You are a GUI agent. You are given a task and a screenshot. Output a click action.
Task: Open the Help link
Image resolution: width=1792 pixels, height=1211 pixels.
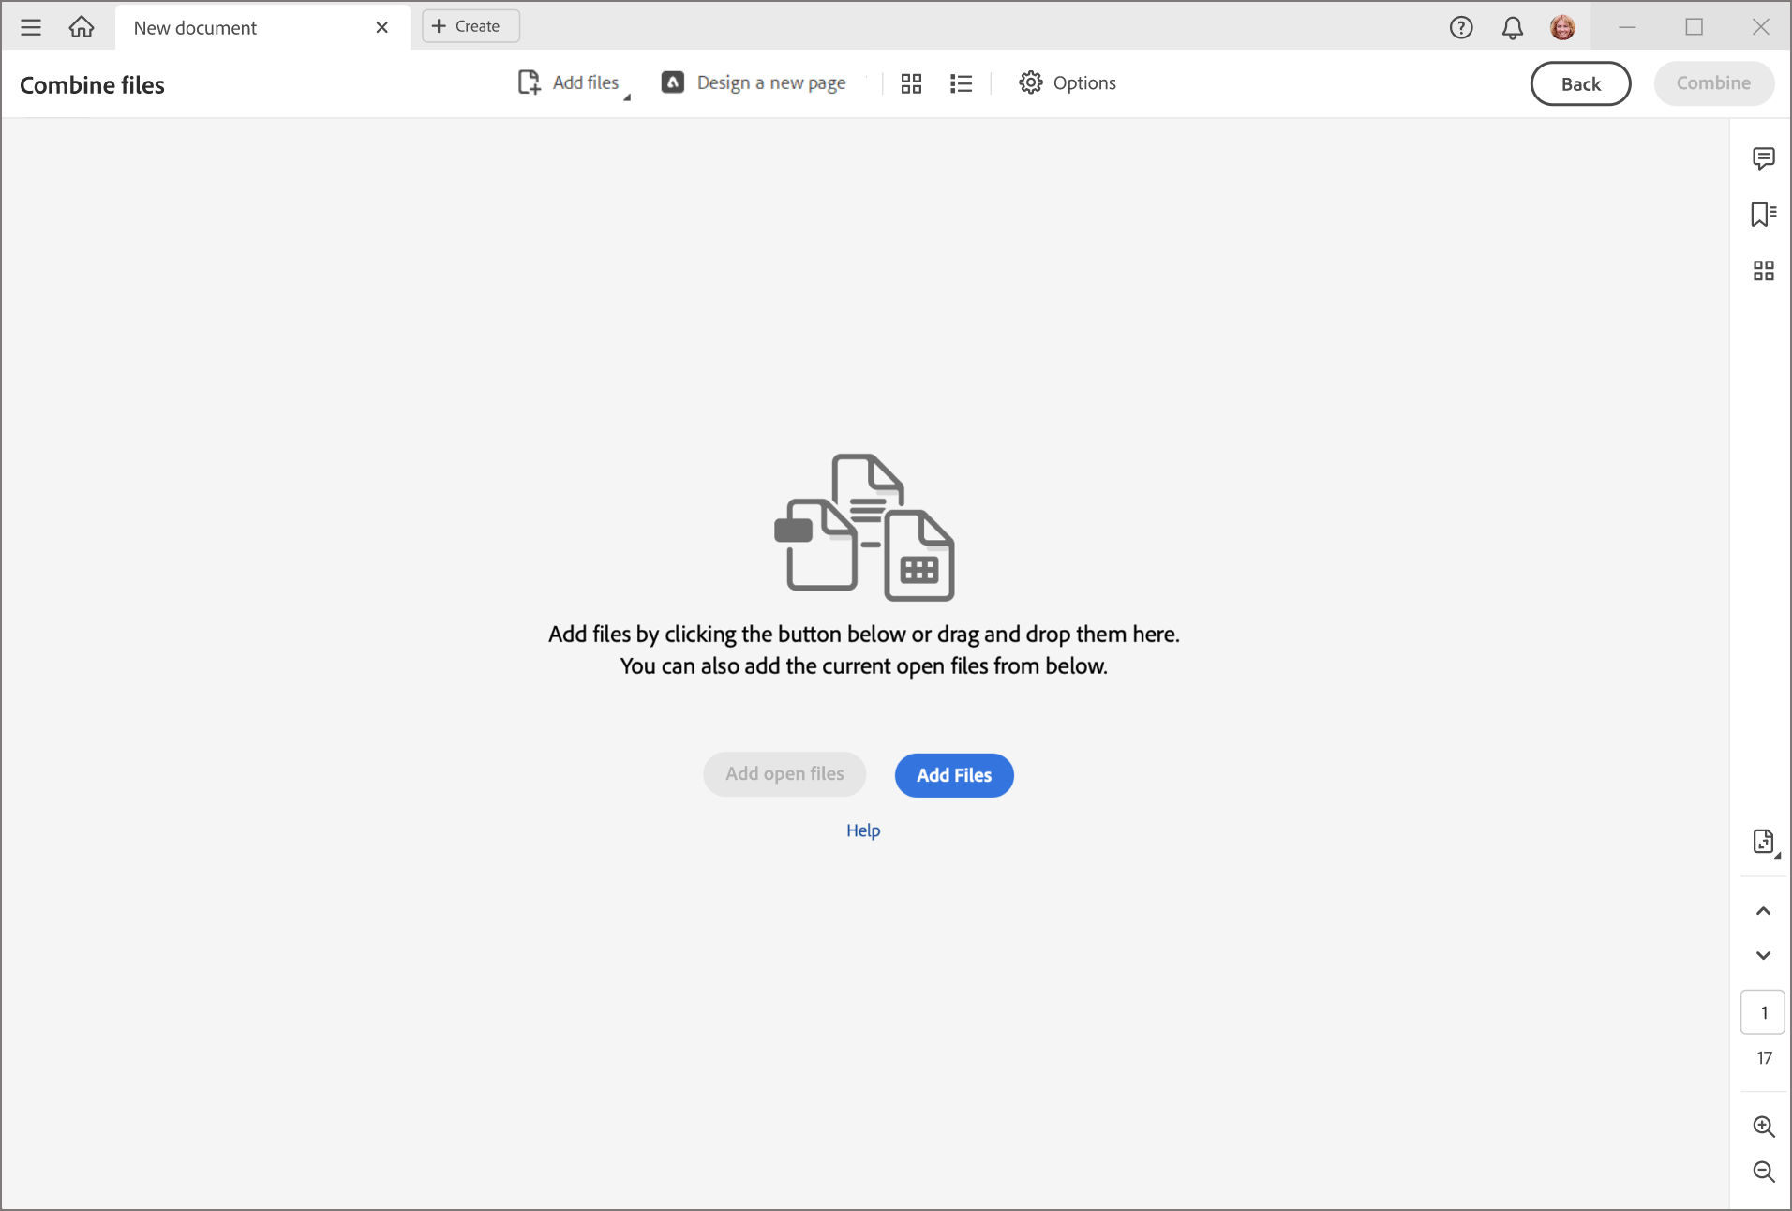point(862,830)
